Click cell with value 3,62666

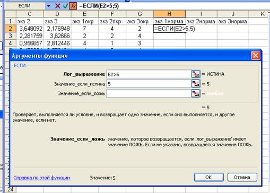coord(57,36)
